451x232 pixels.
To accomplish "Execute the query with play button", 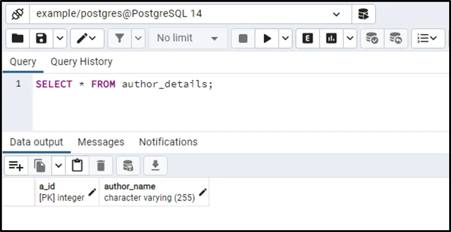I will coord(267,39).
